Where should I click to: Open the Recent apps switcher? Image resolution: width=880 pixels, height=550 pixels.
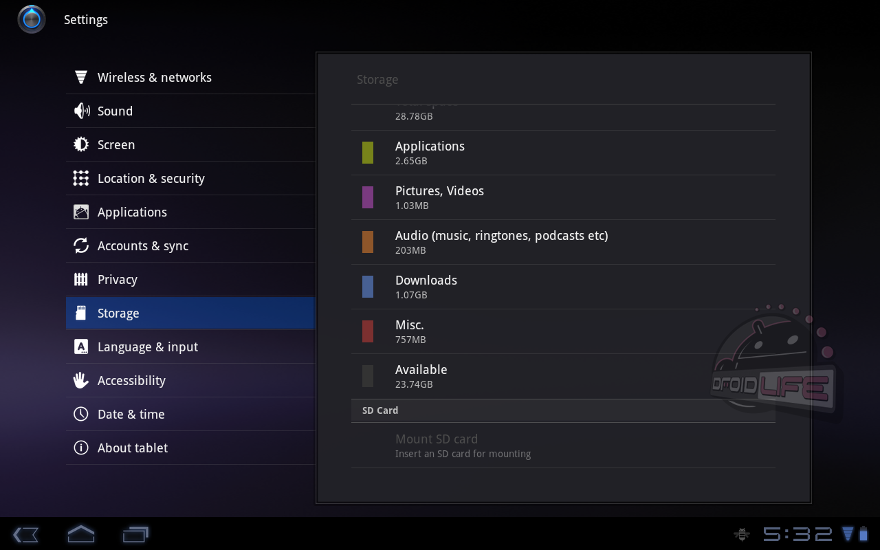pyautogui.click(x=135, y=534)
